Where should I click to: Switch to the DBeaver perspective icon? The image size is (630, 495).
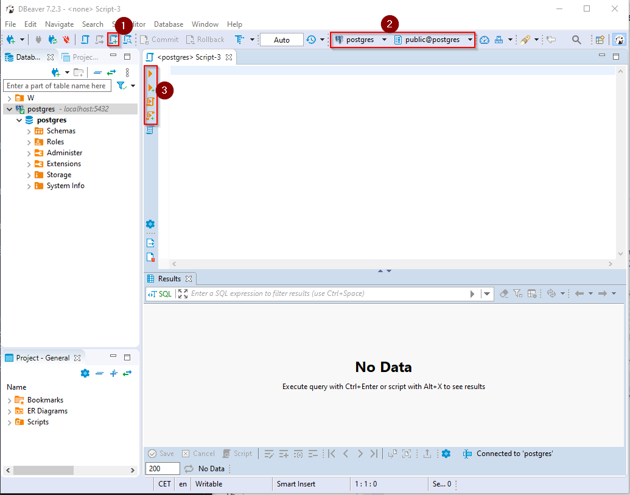620,40
